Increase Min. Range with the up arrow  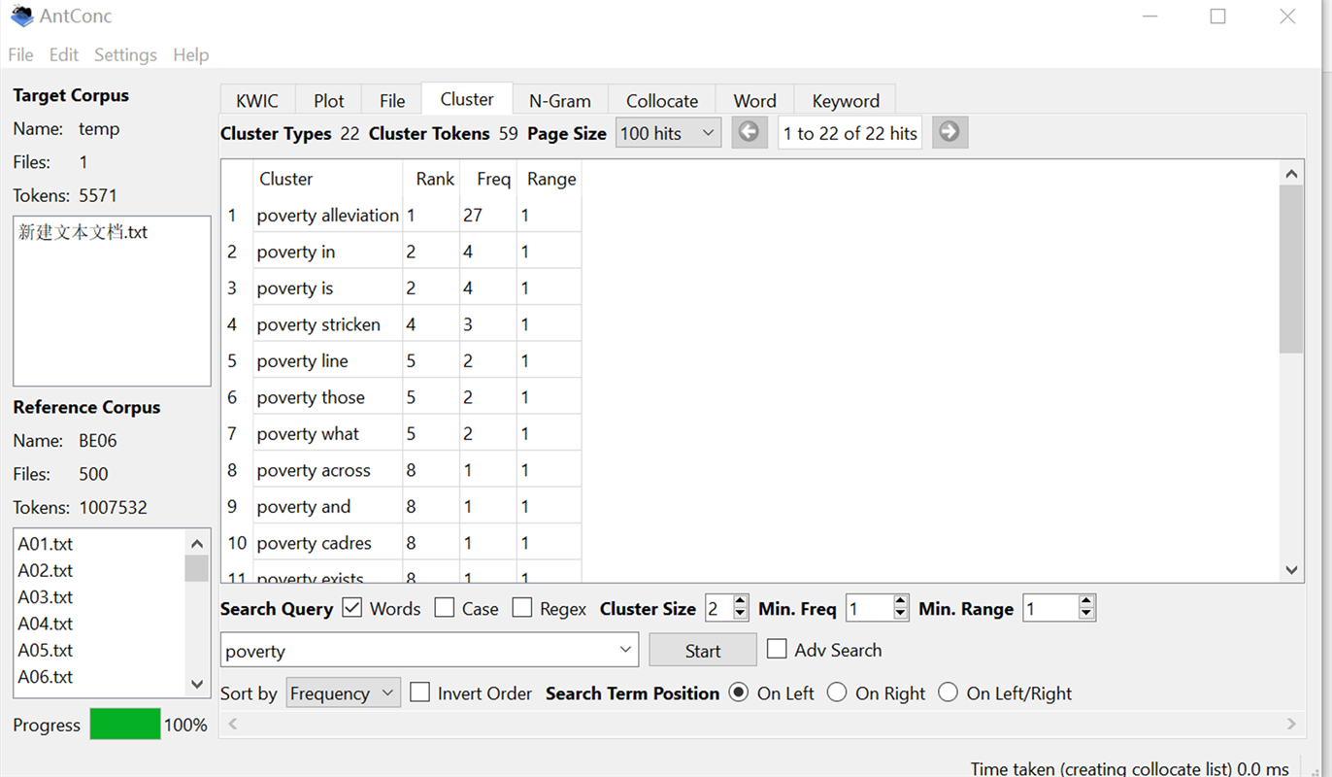coord(1086,602)
